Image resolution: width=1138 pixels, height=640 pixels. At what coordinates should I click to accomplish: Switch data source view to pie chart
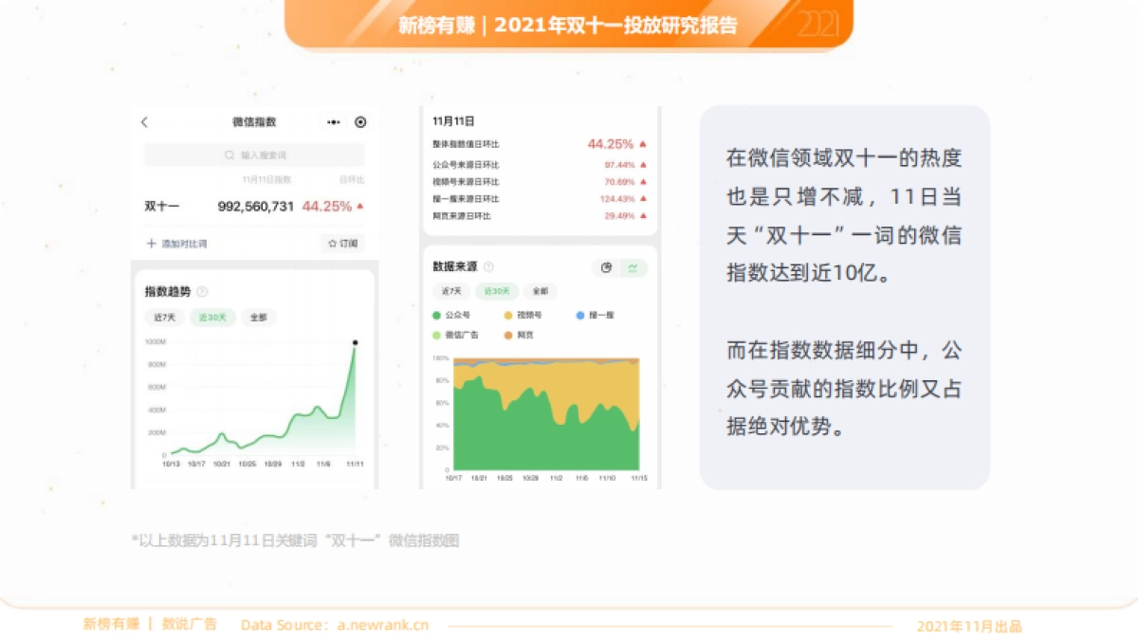coord(607,267)
